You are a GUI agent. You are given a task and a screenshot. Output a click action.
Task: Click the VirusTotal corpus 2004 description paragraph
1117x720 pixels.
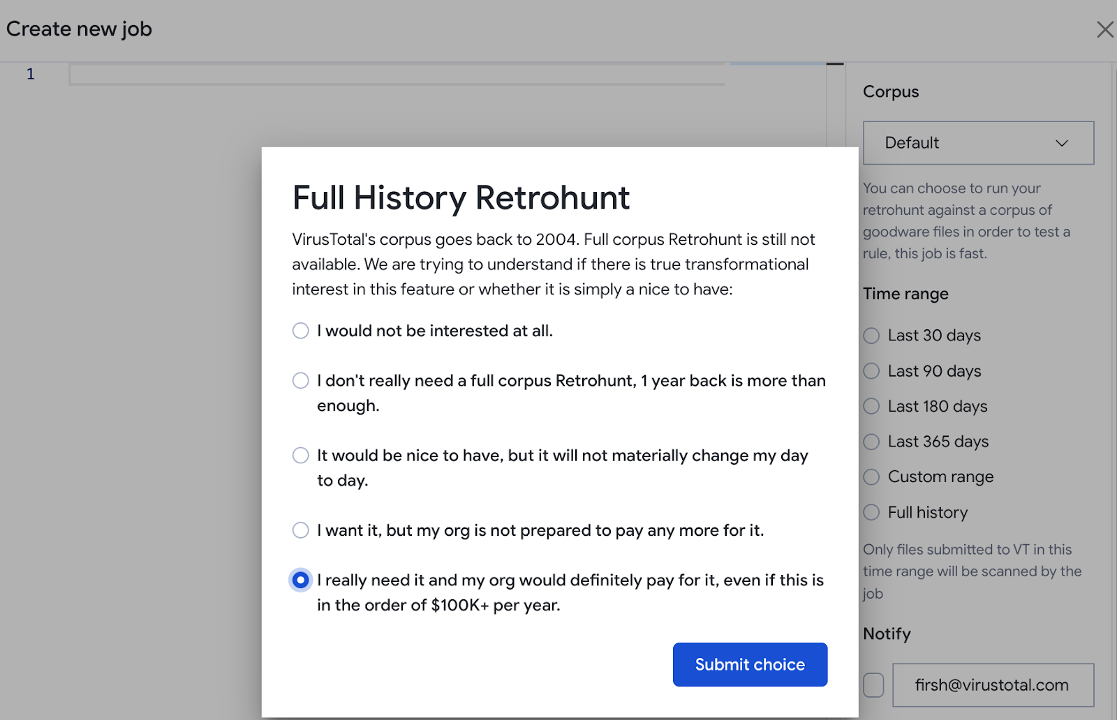[x=554, y=264]
